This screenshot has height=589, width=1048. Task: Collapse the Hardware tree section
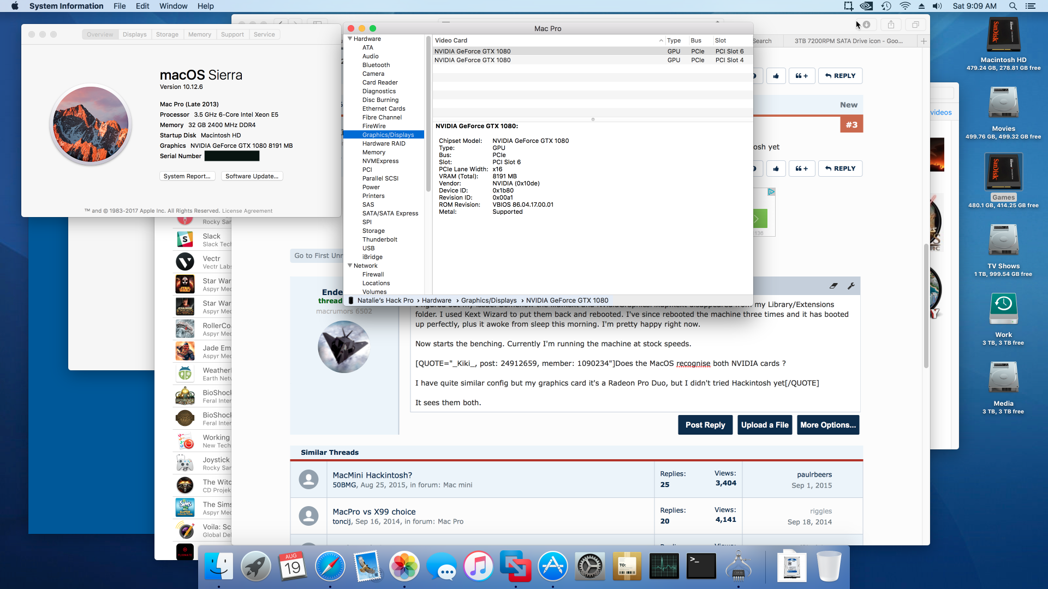click(350, 39)
